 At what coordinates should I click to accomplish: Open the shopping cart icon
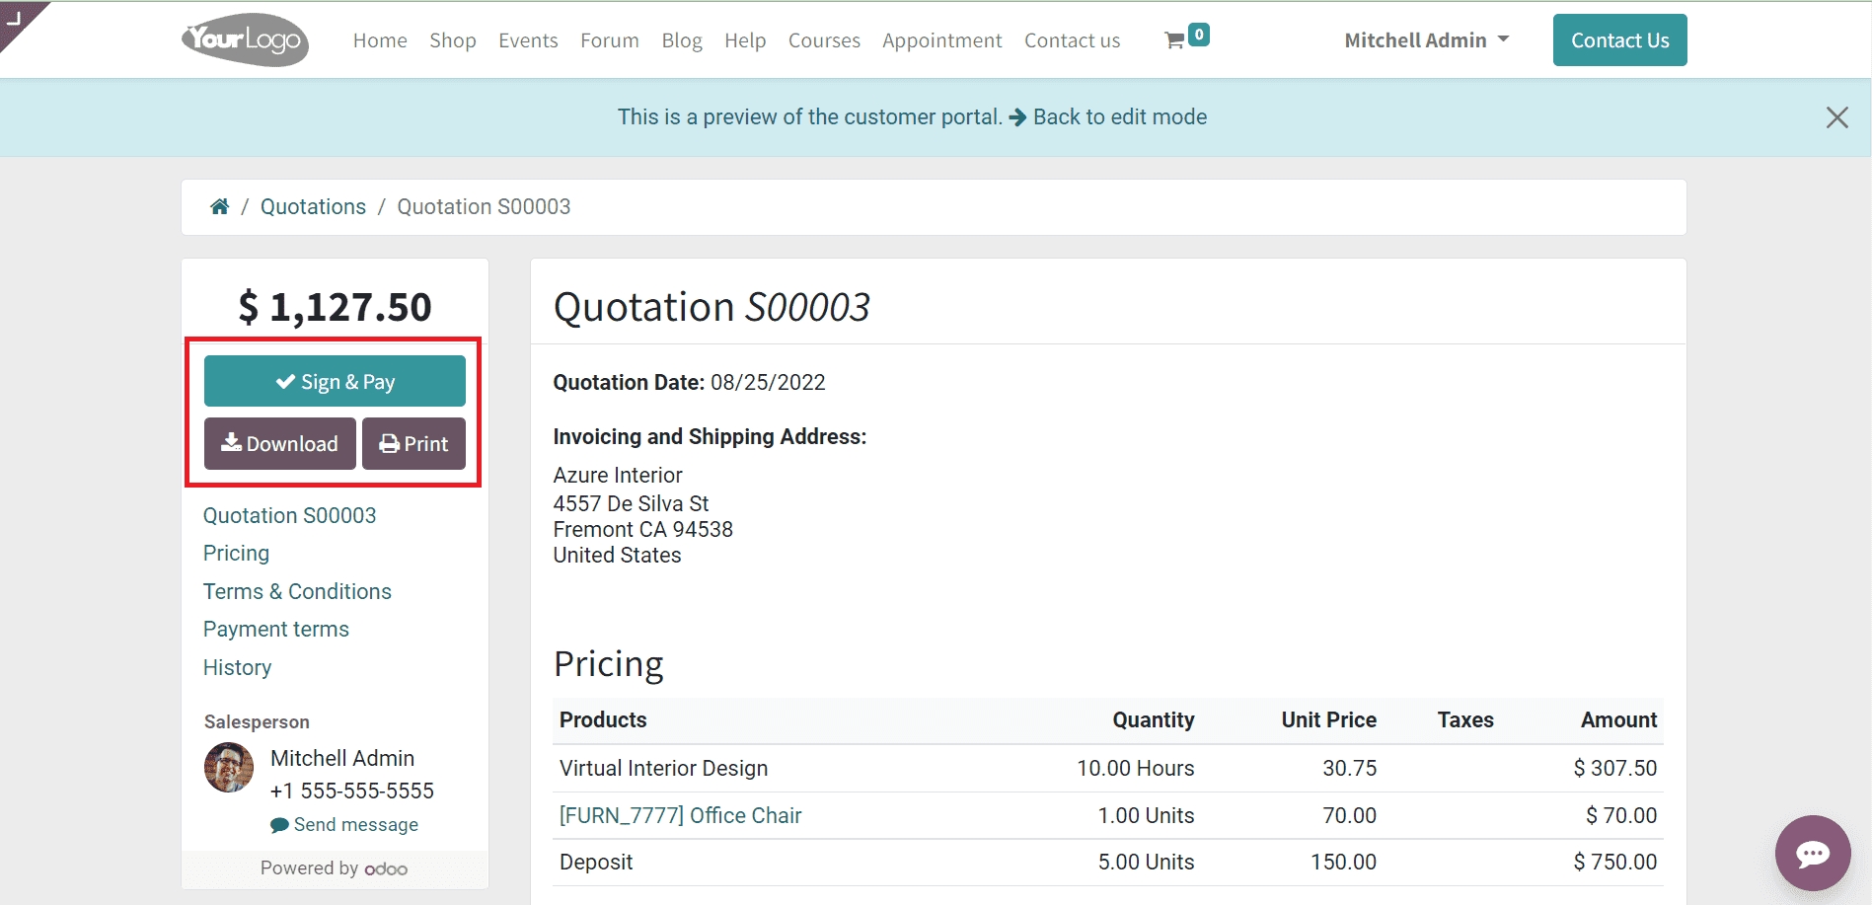[x=1175, y=40]
